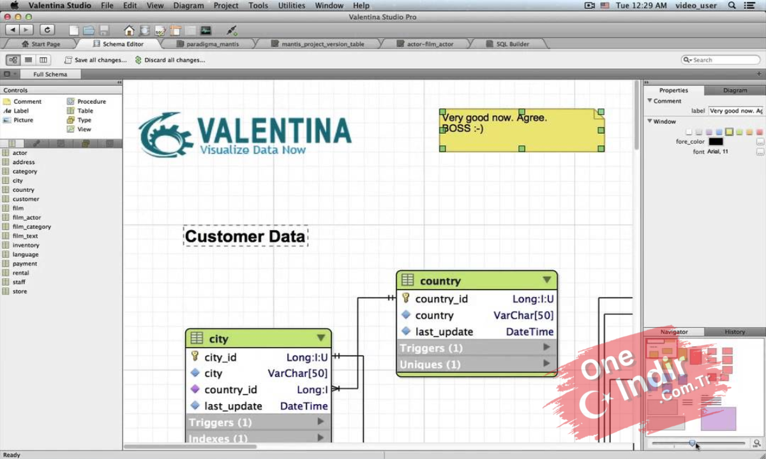This screenshot has width=766, height=459.
Task: Choose the green window color swatch
Action: tap(740, 132)
